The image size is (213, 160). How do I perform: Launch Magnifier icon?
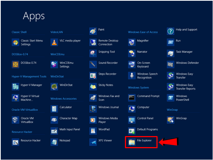pyautogui.click(x=132, y=42)
